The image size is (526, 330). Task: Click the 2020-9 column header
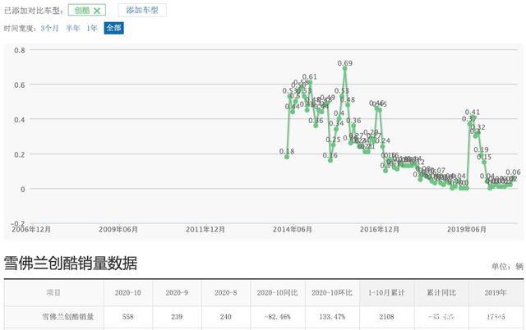177,293
